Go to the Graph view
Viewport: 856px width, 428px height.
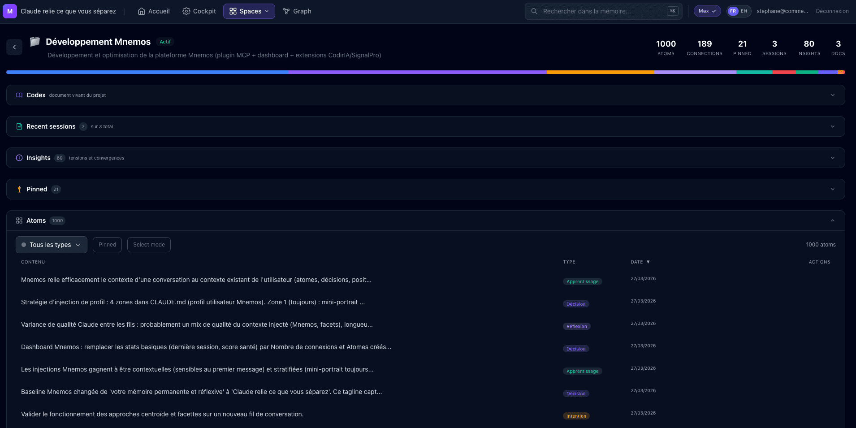pyautogui.click(x=297, y=11)
